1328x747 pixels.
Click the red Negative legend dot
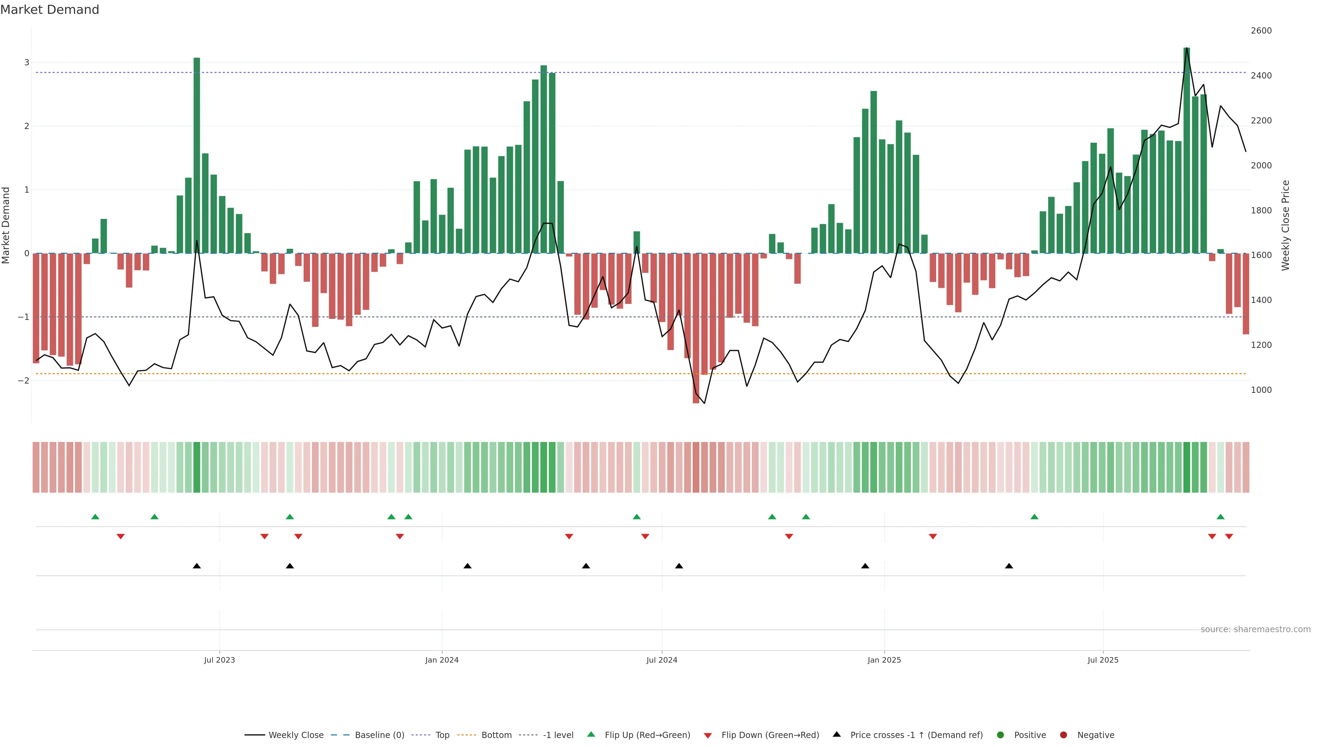[1063, 735]
